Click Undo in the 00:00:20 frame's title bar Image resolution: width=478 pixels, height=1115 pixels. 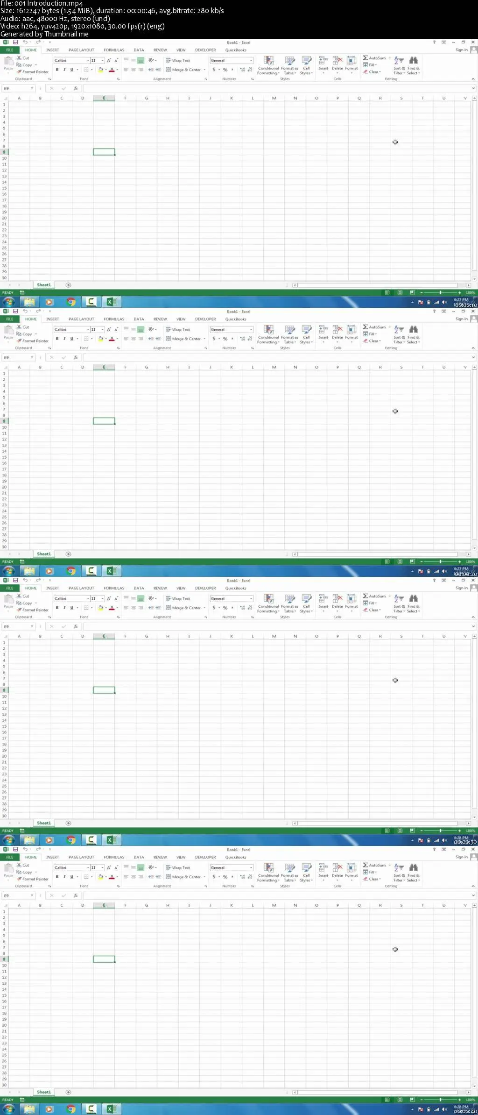click(25, 311)
